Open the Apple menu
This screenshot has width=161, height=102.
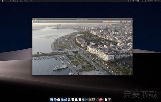(2, 1)
